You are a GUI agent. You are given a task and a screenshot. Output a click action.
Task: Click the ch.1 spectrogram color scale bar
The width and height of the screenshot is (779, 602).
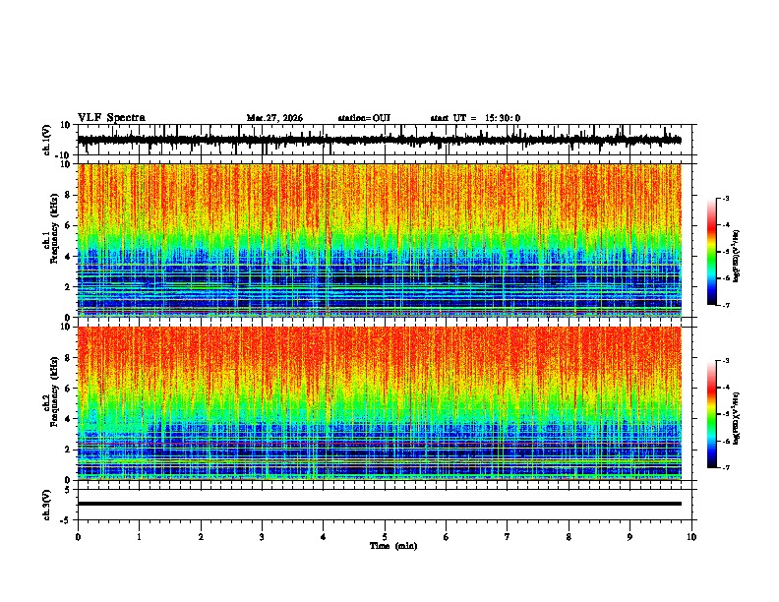pyautogui.click(x=711, y=252)
